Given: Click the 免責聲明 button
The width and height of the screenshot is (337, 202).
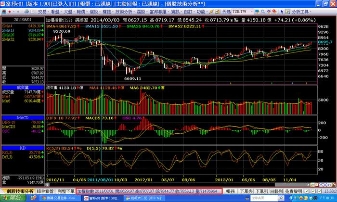Looking at the screenshot, I should tap(294, 191).
